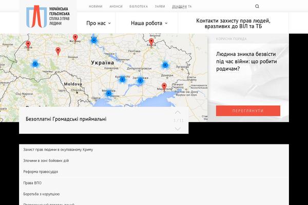Go to next item with down chevron
Image resolution: width=308 pixels, height=205 pixels.
[x=178, y=129]
